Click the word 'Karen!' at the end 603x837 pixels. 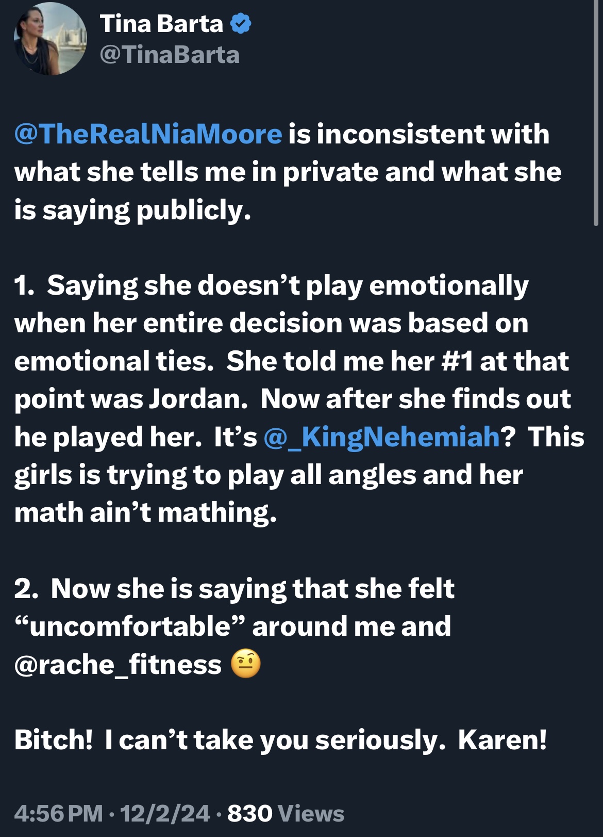click(502, 739)
